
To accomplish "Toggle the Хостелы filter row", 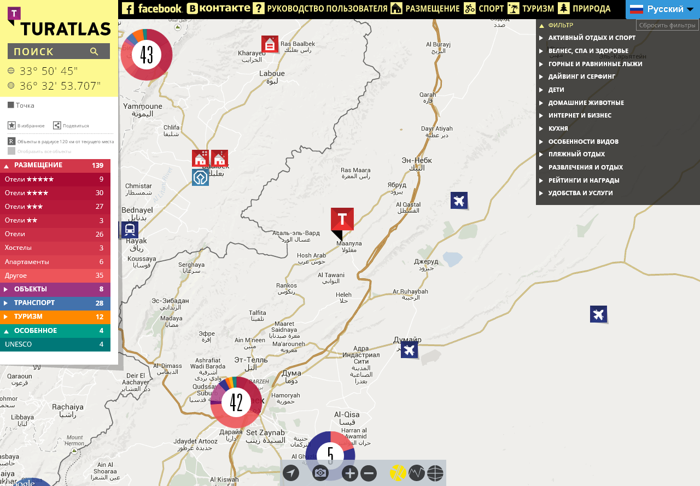I will [55, 248].
